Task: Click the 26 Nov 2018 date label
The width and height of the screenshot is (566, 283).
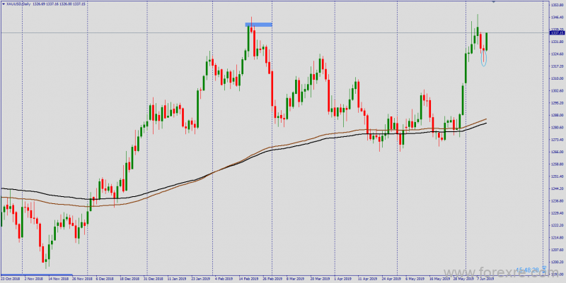Action: [81, 279]
